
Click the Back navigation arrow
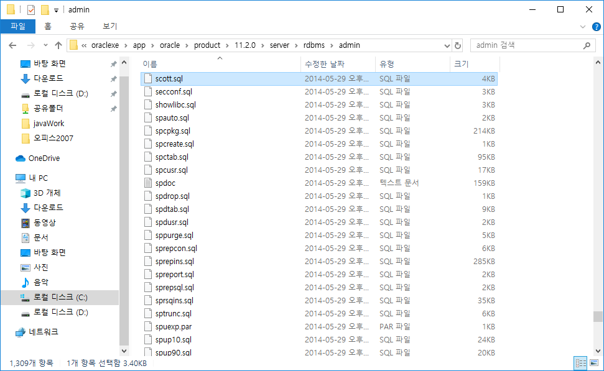pyautogui.click(x=12, y=45)
